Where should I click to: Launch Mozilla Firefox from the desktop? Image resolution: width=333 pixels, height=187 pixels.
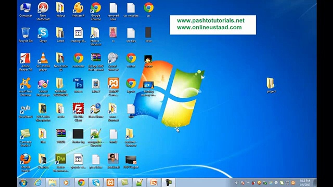[25, 163]
